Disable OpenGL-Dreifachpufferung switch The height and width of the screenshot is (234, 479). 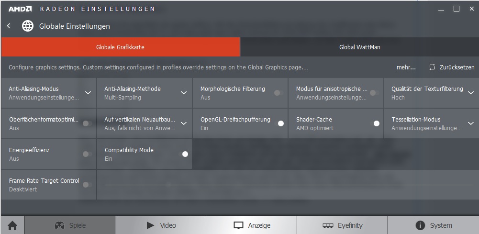coord(279,123)
